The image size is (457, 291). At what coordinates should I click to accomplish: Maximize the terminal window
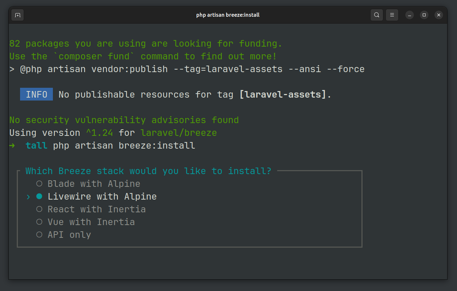(424, 15)
